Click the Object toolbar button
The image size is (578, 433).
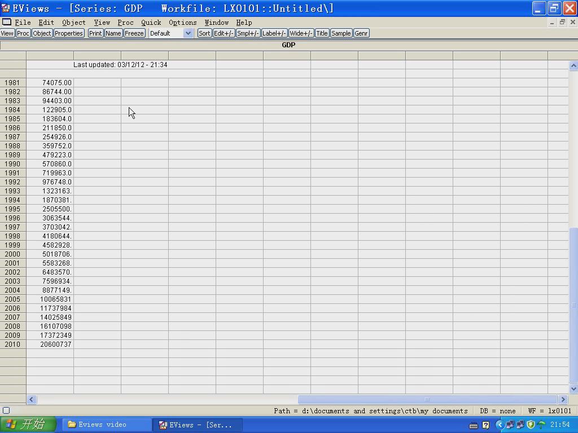(42, 33)
